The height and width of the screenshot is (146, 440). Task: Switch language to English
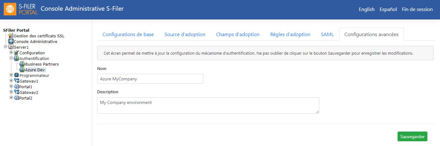[367, 9]
